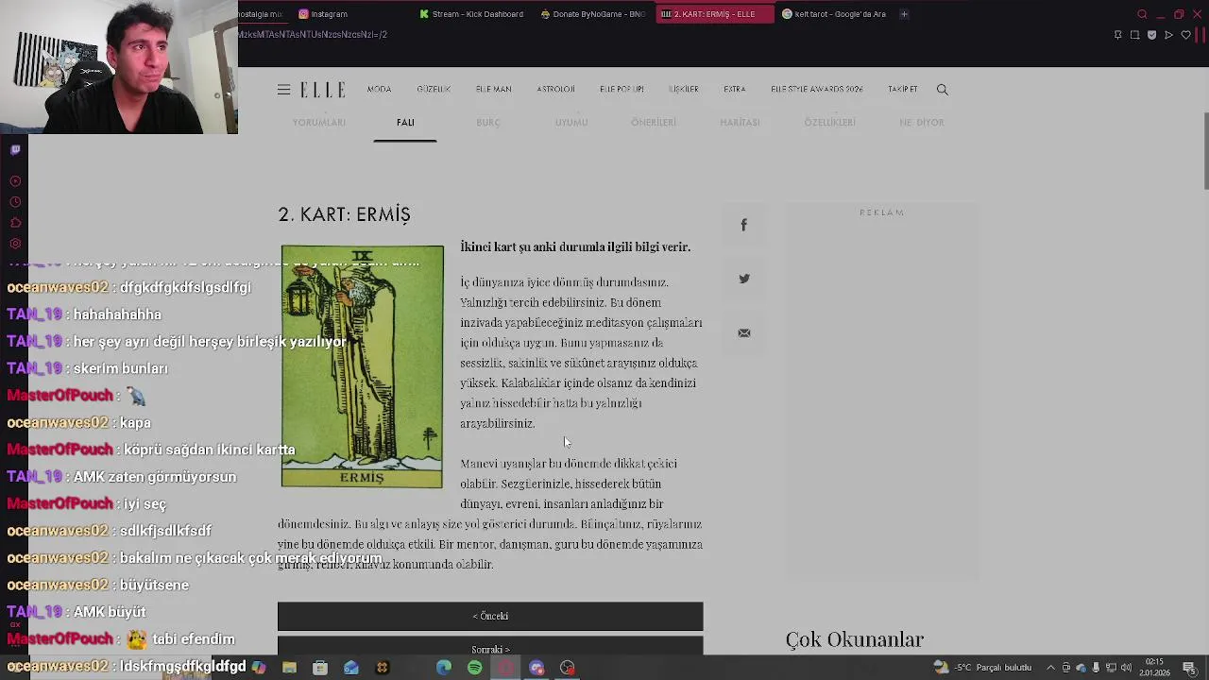
Task: Open the taskbar clock showing 02:15
Action: (1154, 668)
